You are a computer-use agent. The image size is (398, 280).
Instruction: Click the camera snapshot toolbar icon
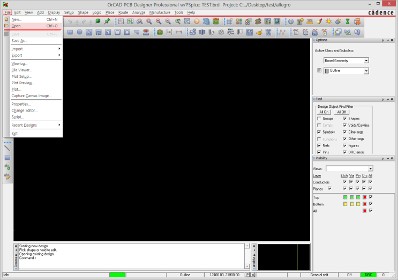pos(221,32)
